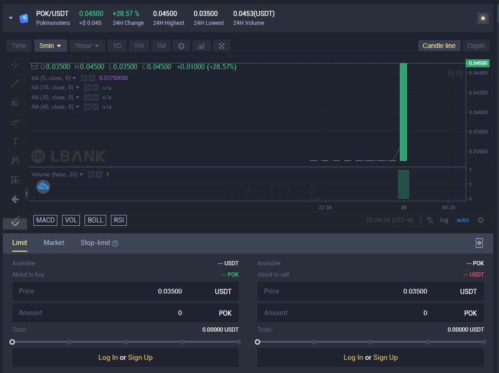Screen dimensions: 499x373
Task: Open MA 5 indicator settings gear
Action: tap(84, 78)
